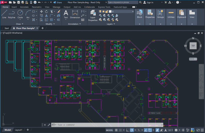
Task: Click the customize wrench icon on command line
Action: [49, 125]
